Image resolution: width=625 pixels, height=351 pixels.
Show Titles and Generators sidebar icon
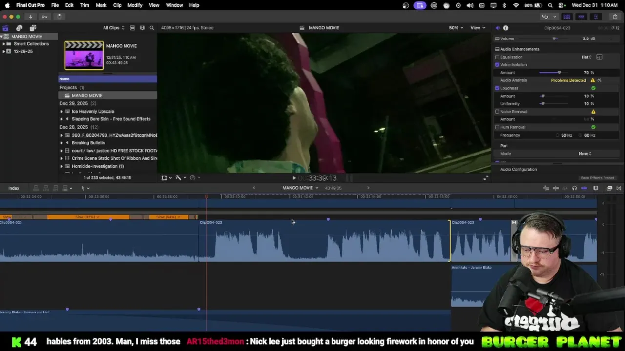[33, 28]
